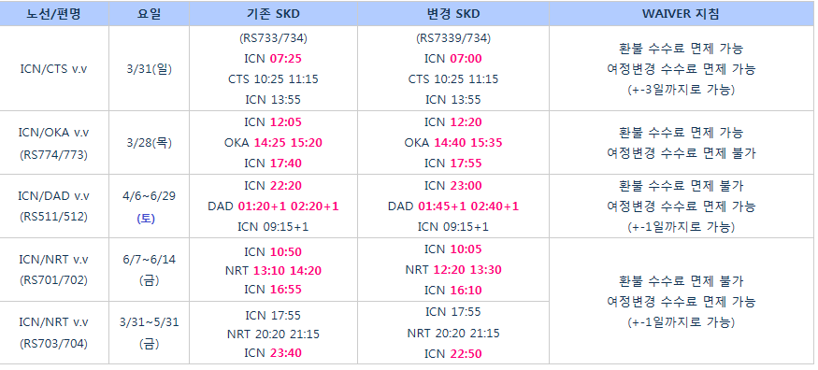
Task: Click the 요일 column header
Action: coord(150,14)
